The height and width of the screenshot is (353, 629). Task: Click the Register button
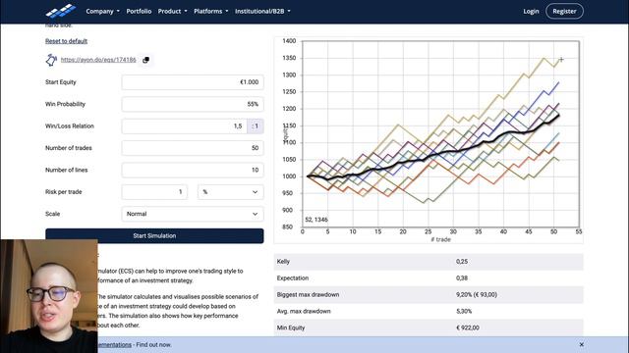pos(564,11)
